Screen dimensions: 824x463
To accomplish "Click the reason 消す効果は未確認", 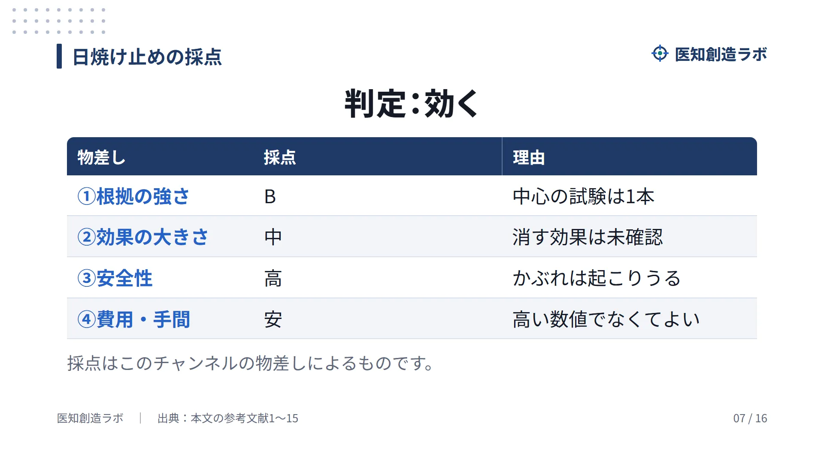I will (x=588, y=237).
